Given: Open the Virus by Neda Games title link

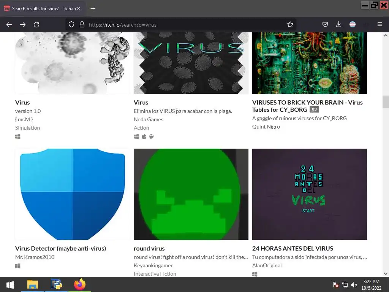Looking at the screenshot, I should [141, 103].
